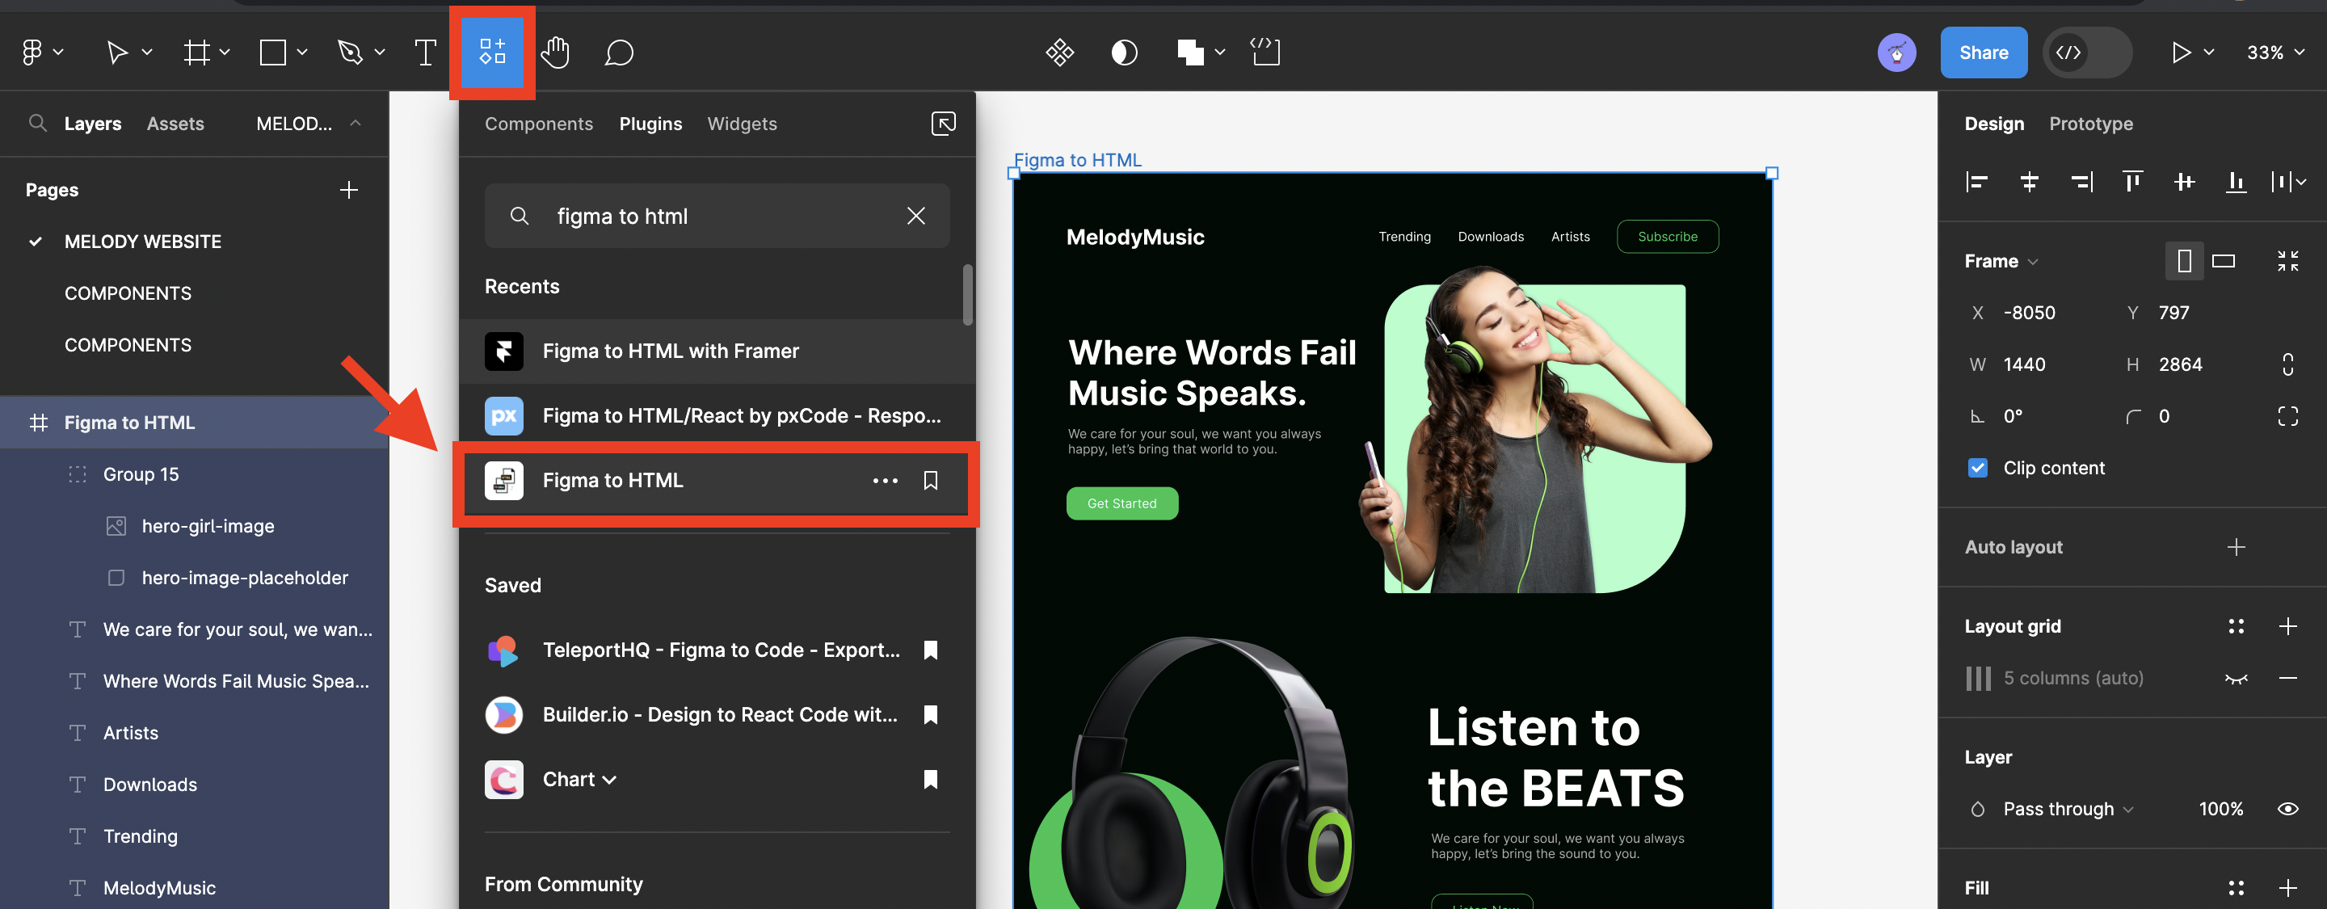2327x909 pixels.
Task: Toggle layout grid visibility eye
Action: (2236, 679)
